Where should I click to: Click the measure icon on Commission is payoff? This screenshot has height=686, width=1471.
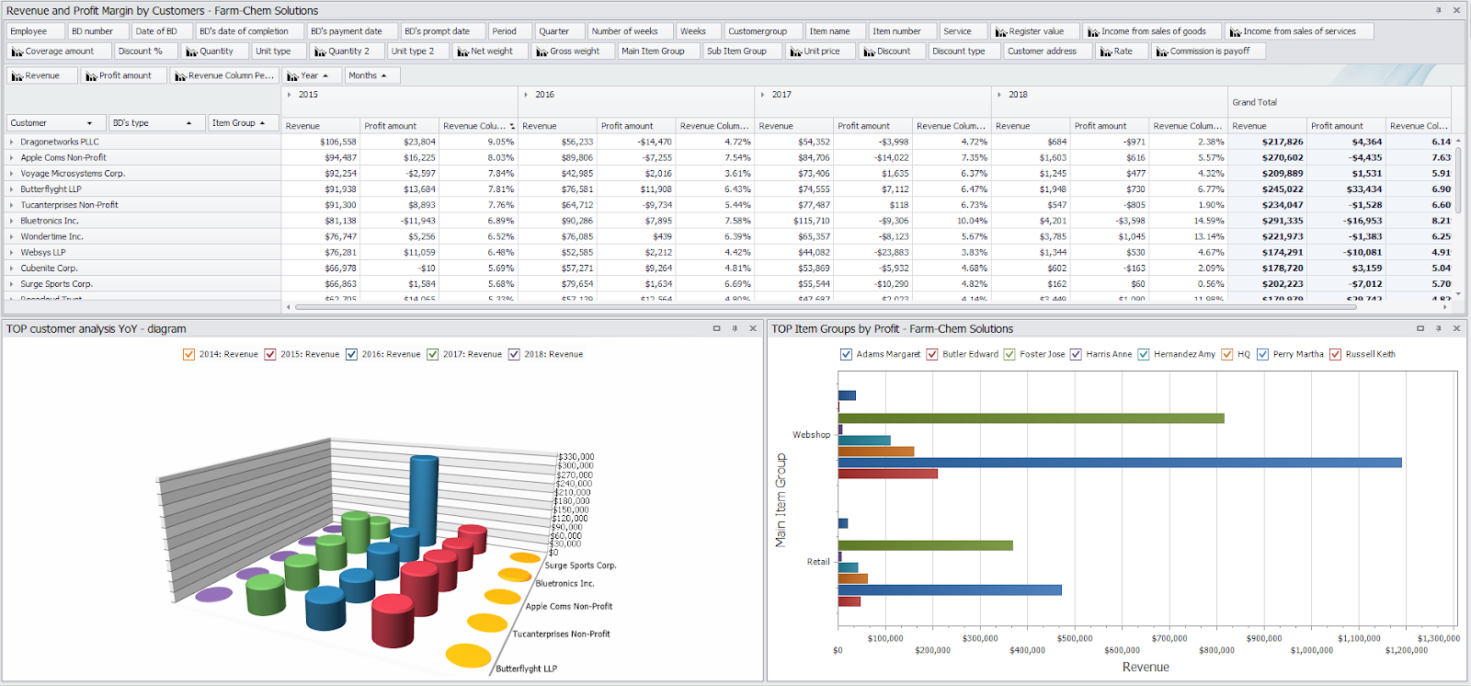click(1162, 51)
